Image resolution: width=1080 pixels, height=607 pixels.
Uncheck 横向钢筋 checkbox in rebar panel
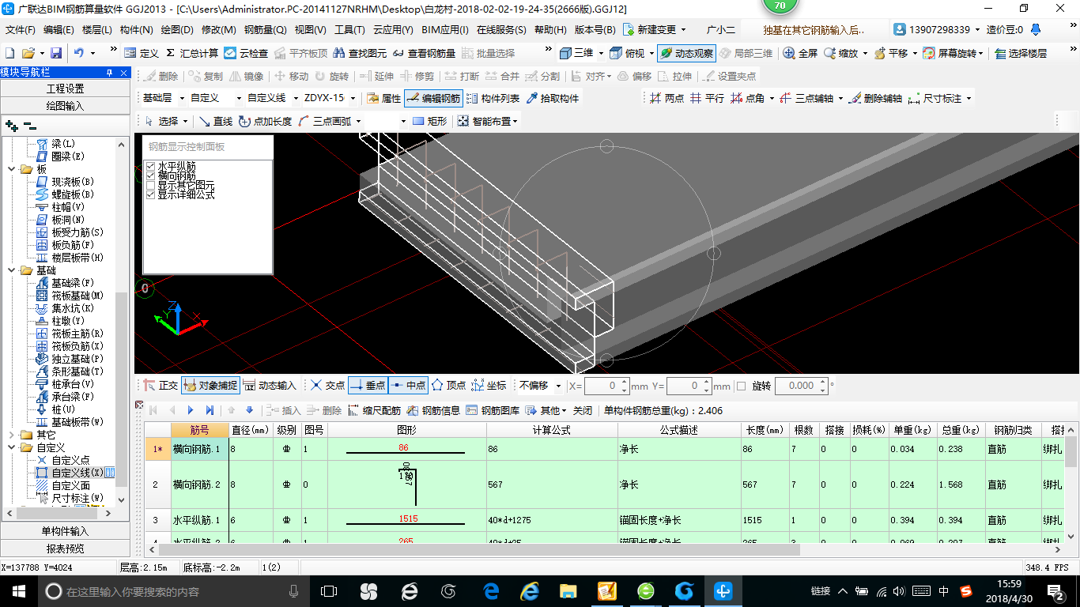click(x=150, y=175)
